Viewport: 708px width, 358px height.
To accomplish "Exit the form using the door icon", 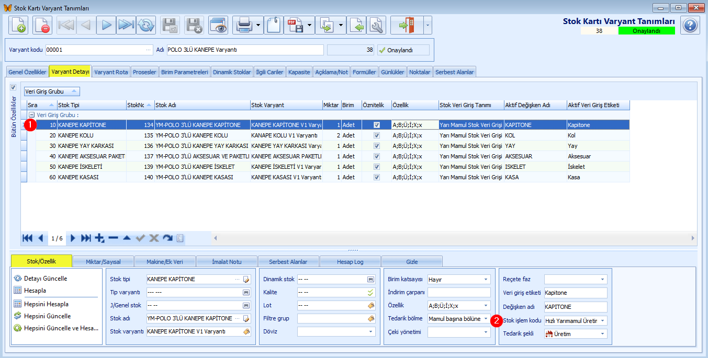I will pos(407,25).
